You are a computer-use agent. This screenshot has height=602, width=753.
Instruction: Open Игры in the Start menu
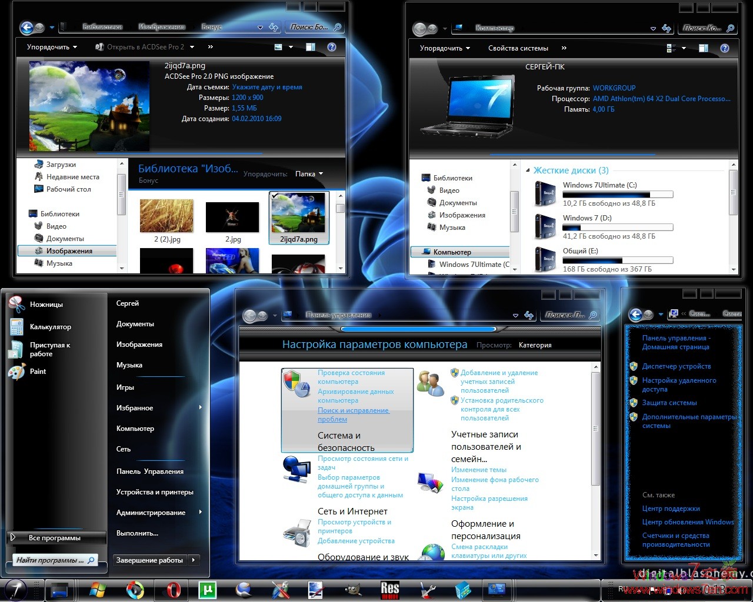pyautogui.click(x=125, y=387)
